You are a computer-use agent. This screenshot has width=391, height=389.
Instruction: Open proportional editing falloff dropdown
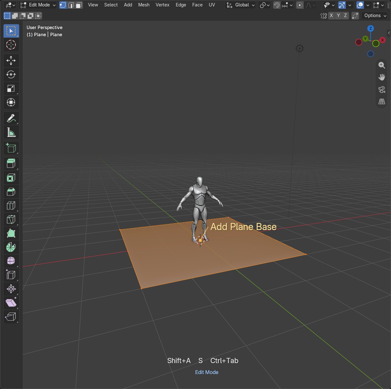[310, 5]
